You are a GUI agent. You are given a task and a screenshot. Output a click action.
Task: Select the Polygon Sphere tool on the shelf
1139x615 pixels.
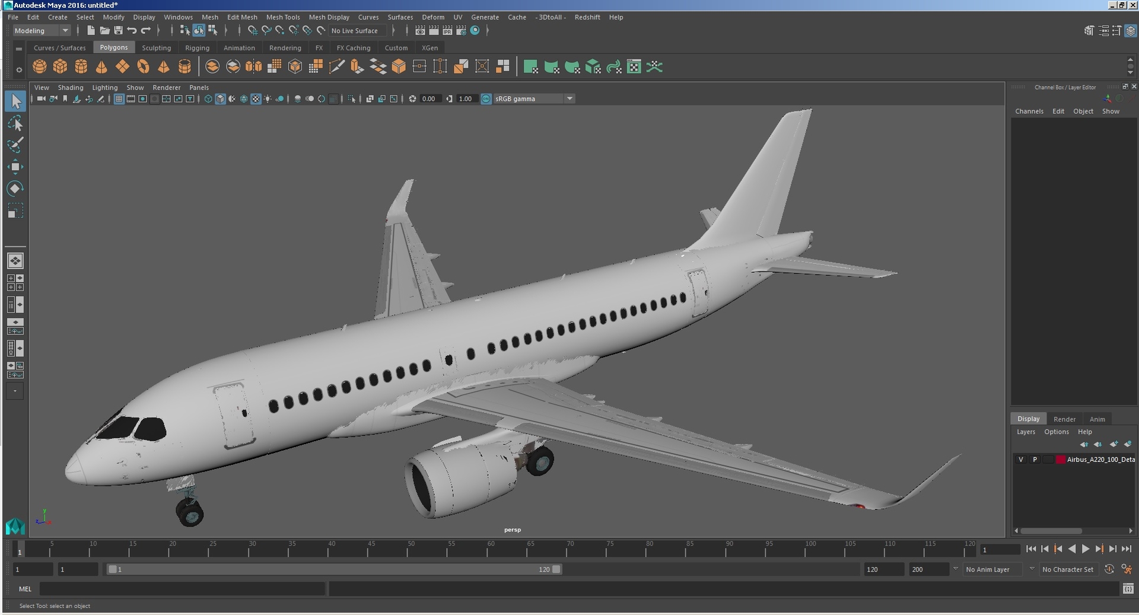(x=39, y=66)
